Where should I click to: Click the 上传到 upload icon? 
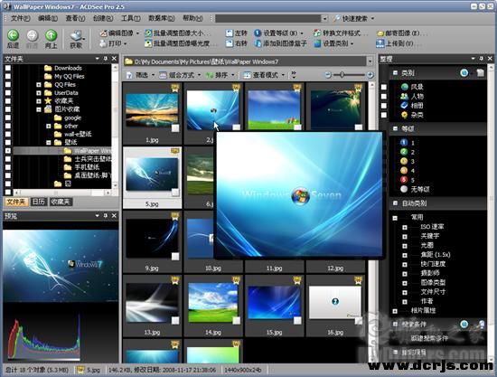pyautogui.click(x=380, y=43)
